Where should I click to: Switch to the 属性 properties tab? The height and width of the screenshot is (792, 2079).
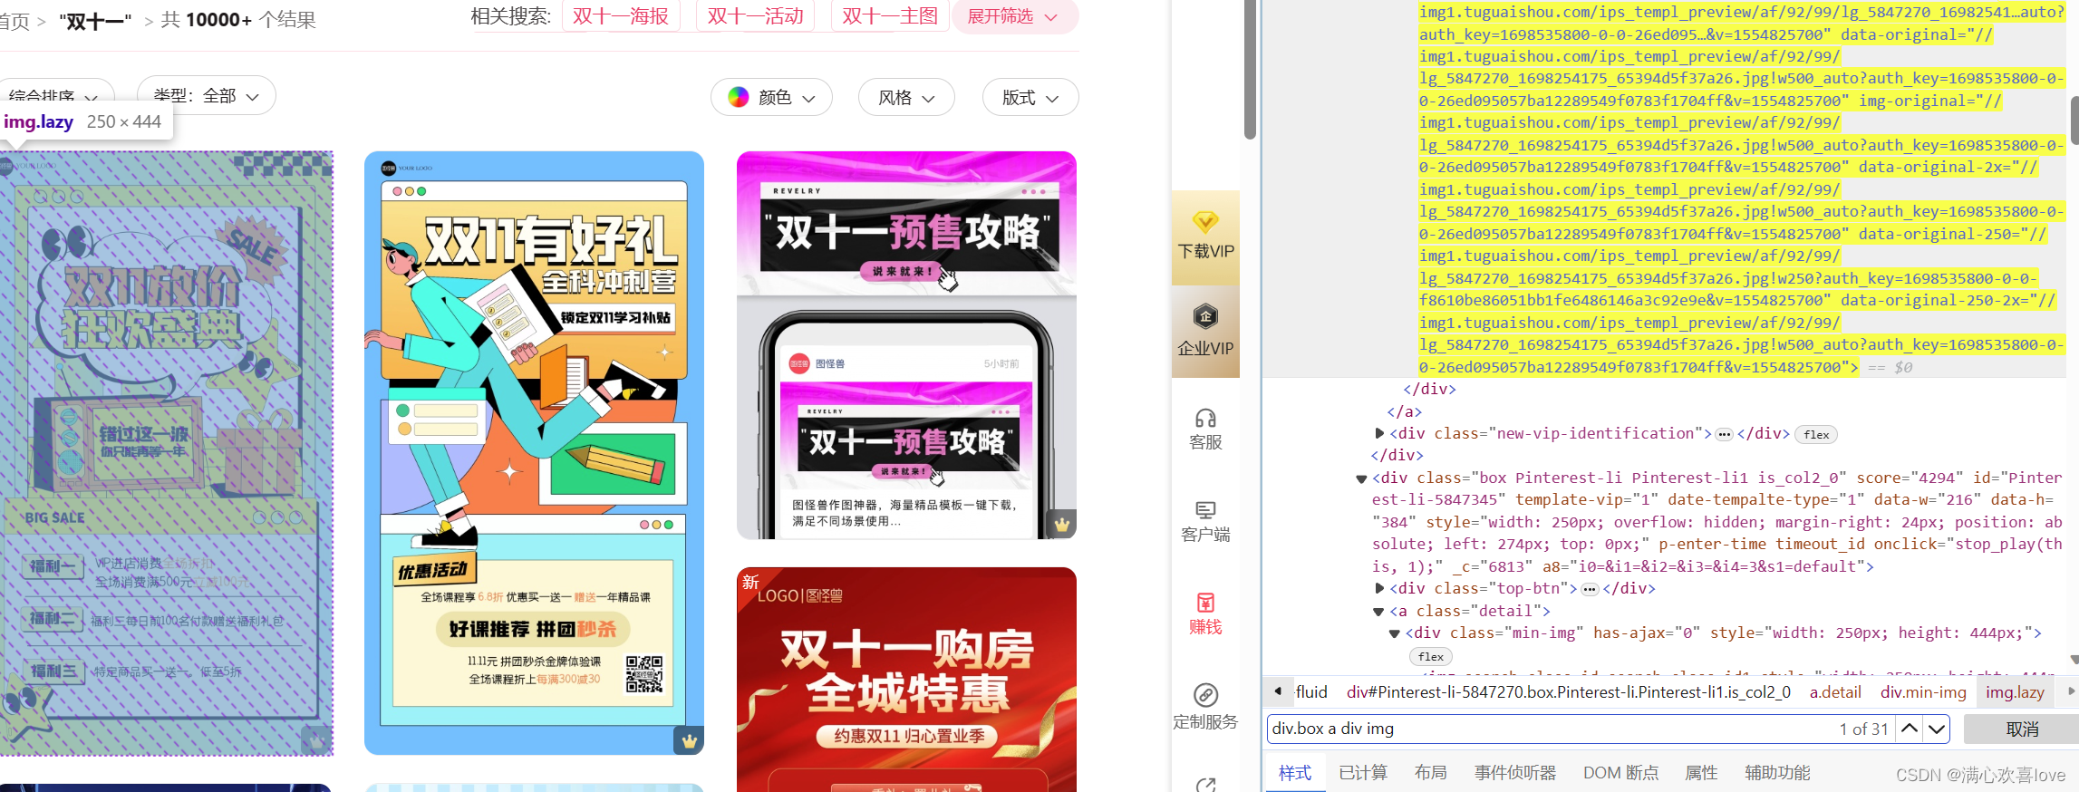click(x=1701, y=772)
